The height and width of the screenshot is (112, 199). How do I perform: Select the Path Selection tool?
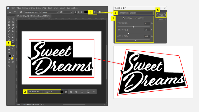tap(9, 47)
